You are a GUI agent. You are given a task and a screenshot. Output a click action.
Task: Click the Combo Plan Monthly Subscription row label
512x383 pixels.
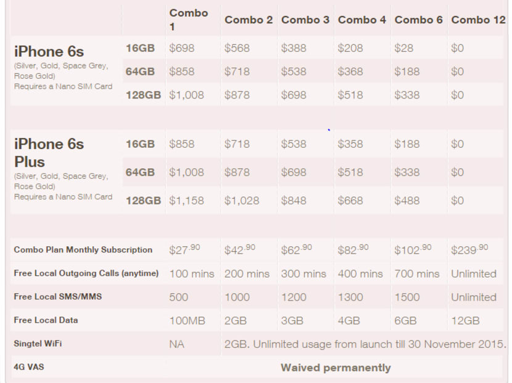[83, 250]
